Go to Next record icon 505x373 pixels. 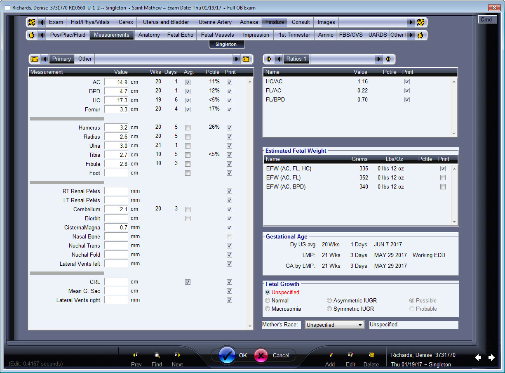coord(177,354)
